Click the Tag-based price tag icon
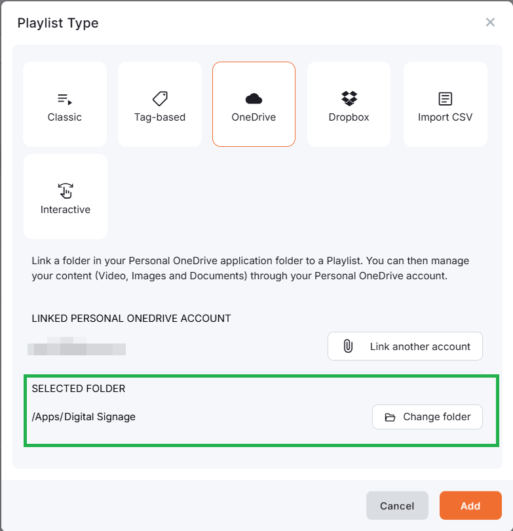The width and height of the screenshot is (513, 531). [159, 96]
